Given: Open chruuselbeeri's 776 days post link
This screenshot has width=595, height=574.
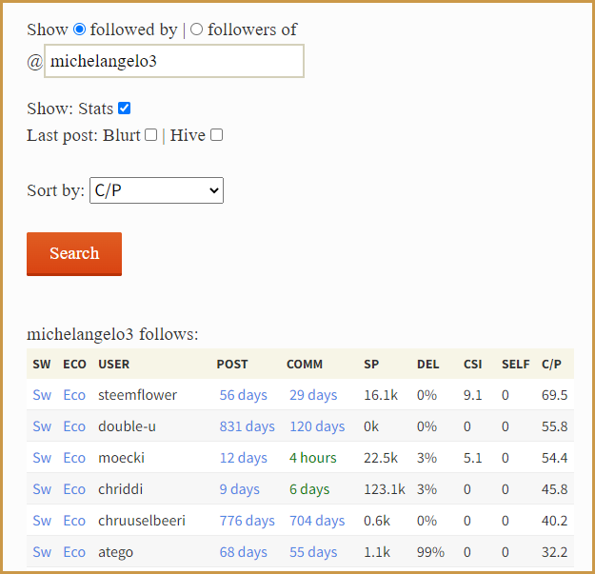Looking at the screenshot, I should click(x=247, y=521).
